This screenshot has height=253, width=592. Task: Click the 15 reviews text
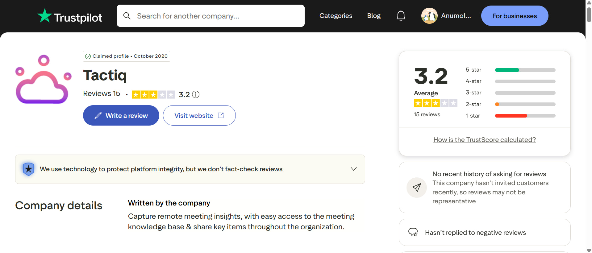[427, 114]
